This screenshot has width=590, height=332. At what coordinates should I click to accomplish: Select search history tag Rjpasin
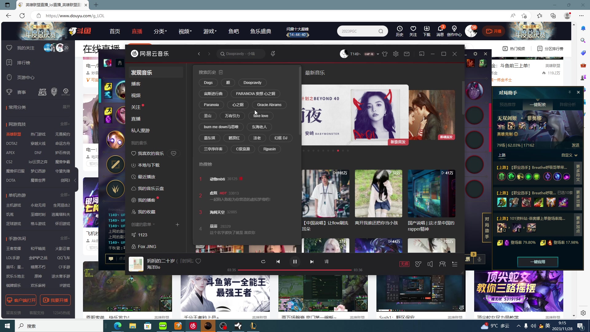pos(269,149)
